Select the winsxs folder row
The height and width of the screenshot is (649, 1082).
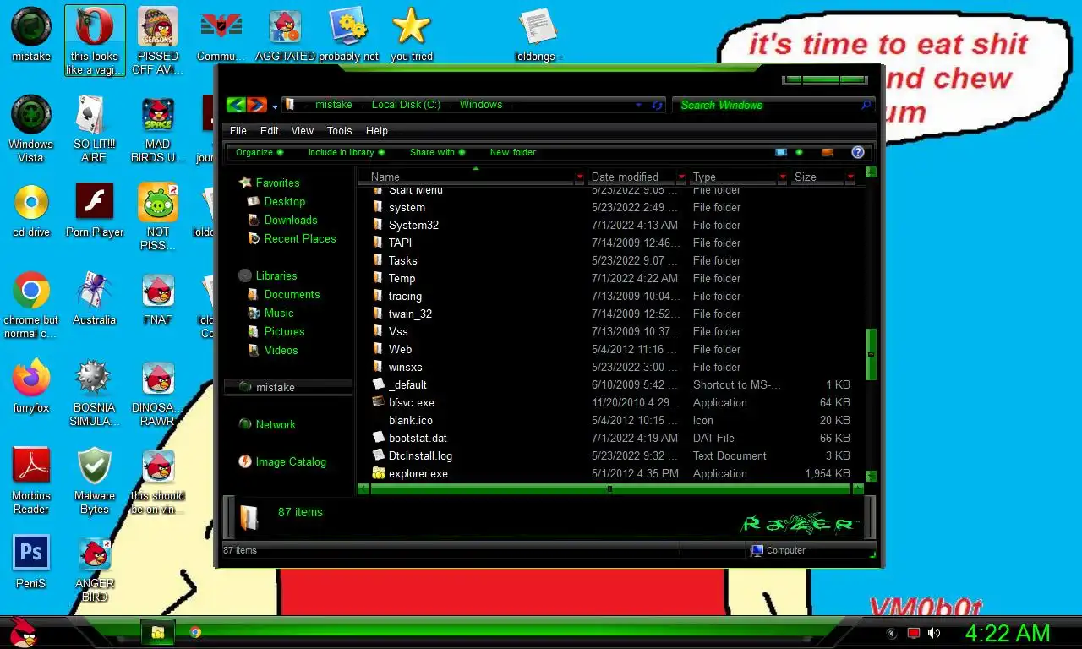tap(610, 367)
